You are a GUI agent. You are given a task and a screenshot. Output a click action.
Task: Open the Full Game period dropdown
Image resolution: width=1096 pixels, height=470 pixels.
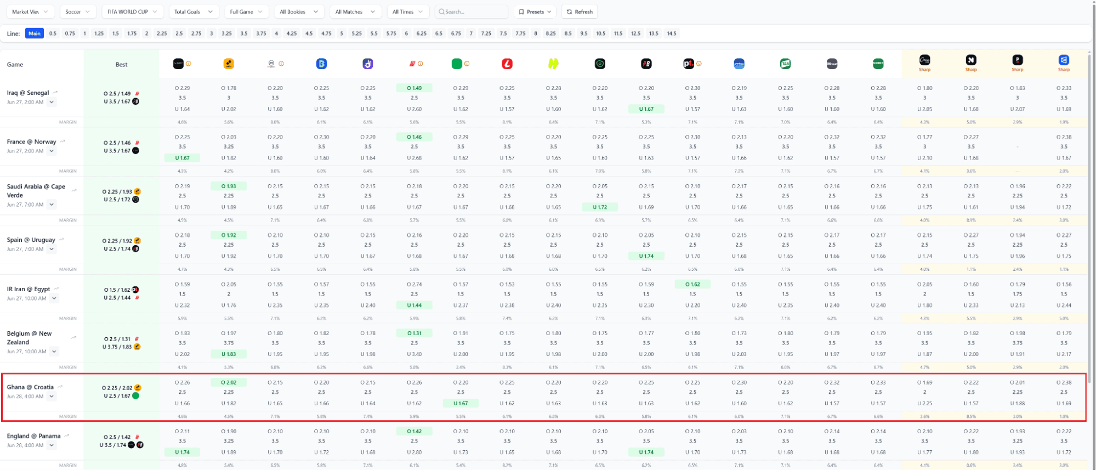246,12
